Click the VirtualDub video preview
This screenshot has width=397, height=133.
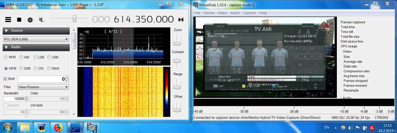pyautogui.click(x=265, y=57)
